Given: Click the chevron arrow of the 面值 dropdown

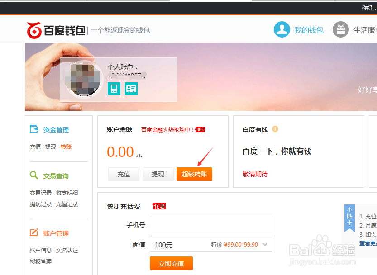Looking at the screenshot, I should [265, 245].
